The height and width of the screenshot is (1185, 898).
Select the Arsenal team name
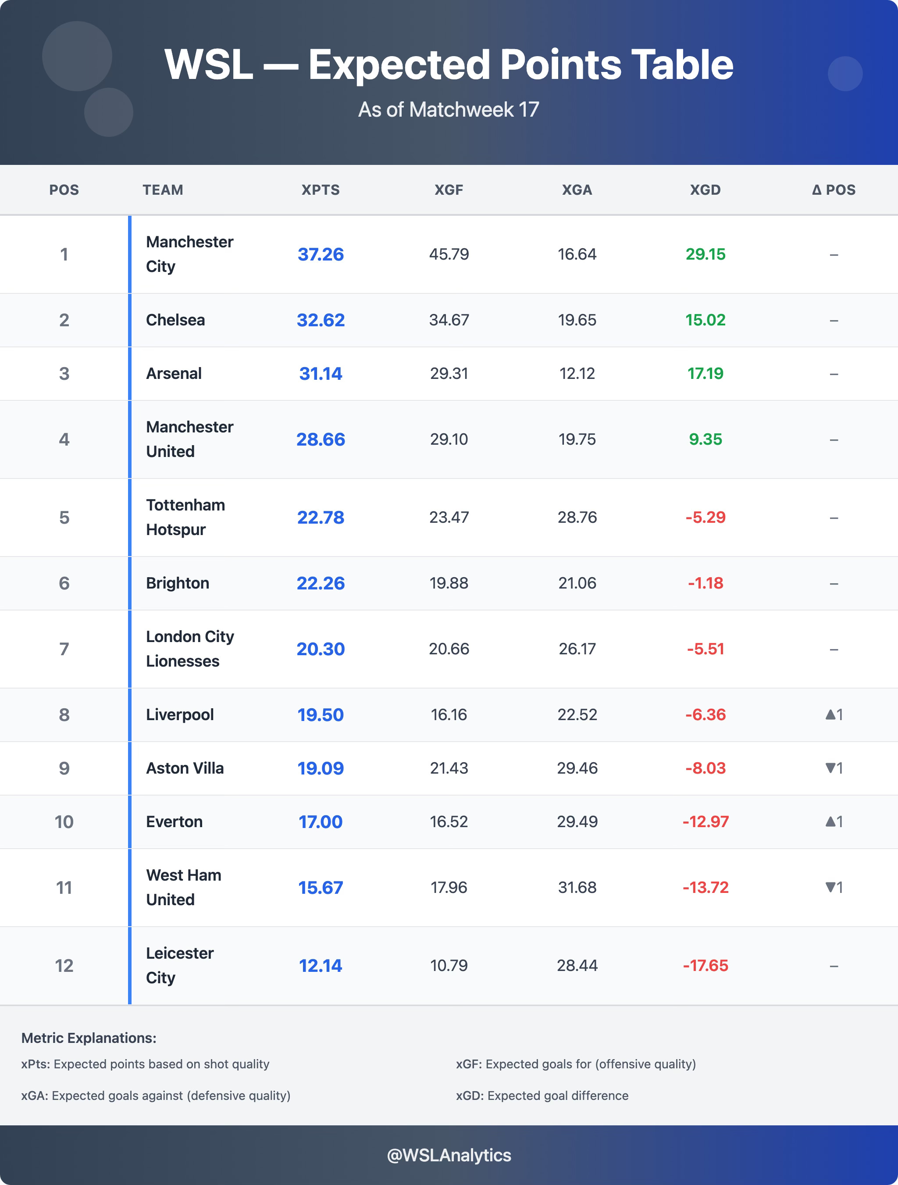[174, 373]
